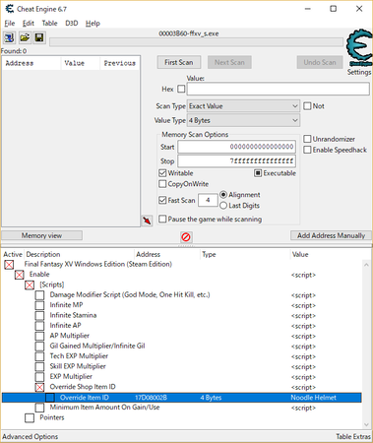Tick the Hex checkbox
This screenshot has width=373, height=443.
tap(181, 89)
